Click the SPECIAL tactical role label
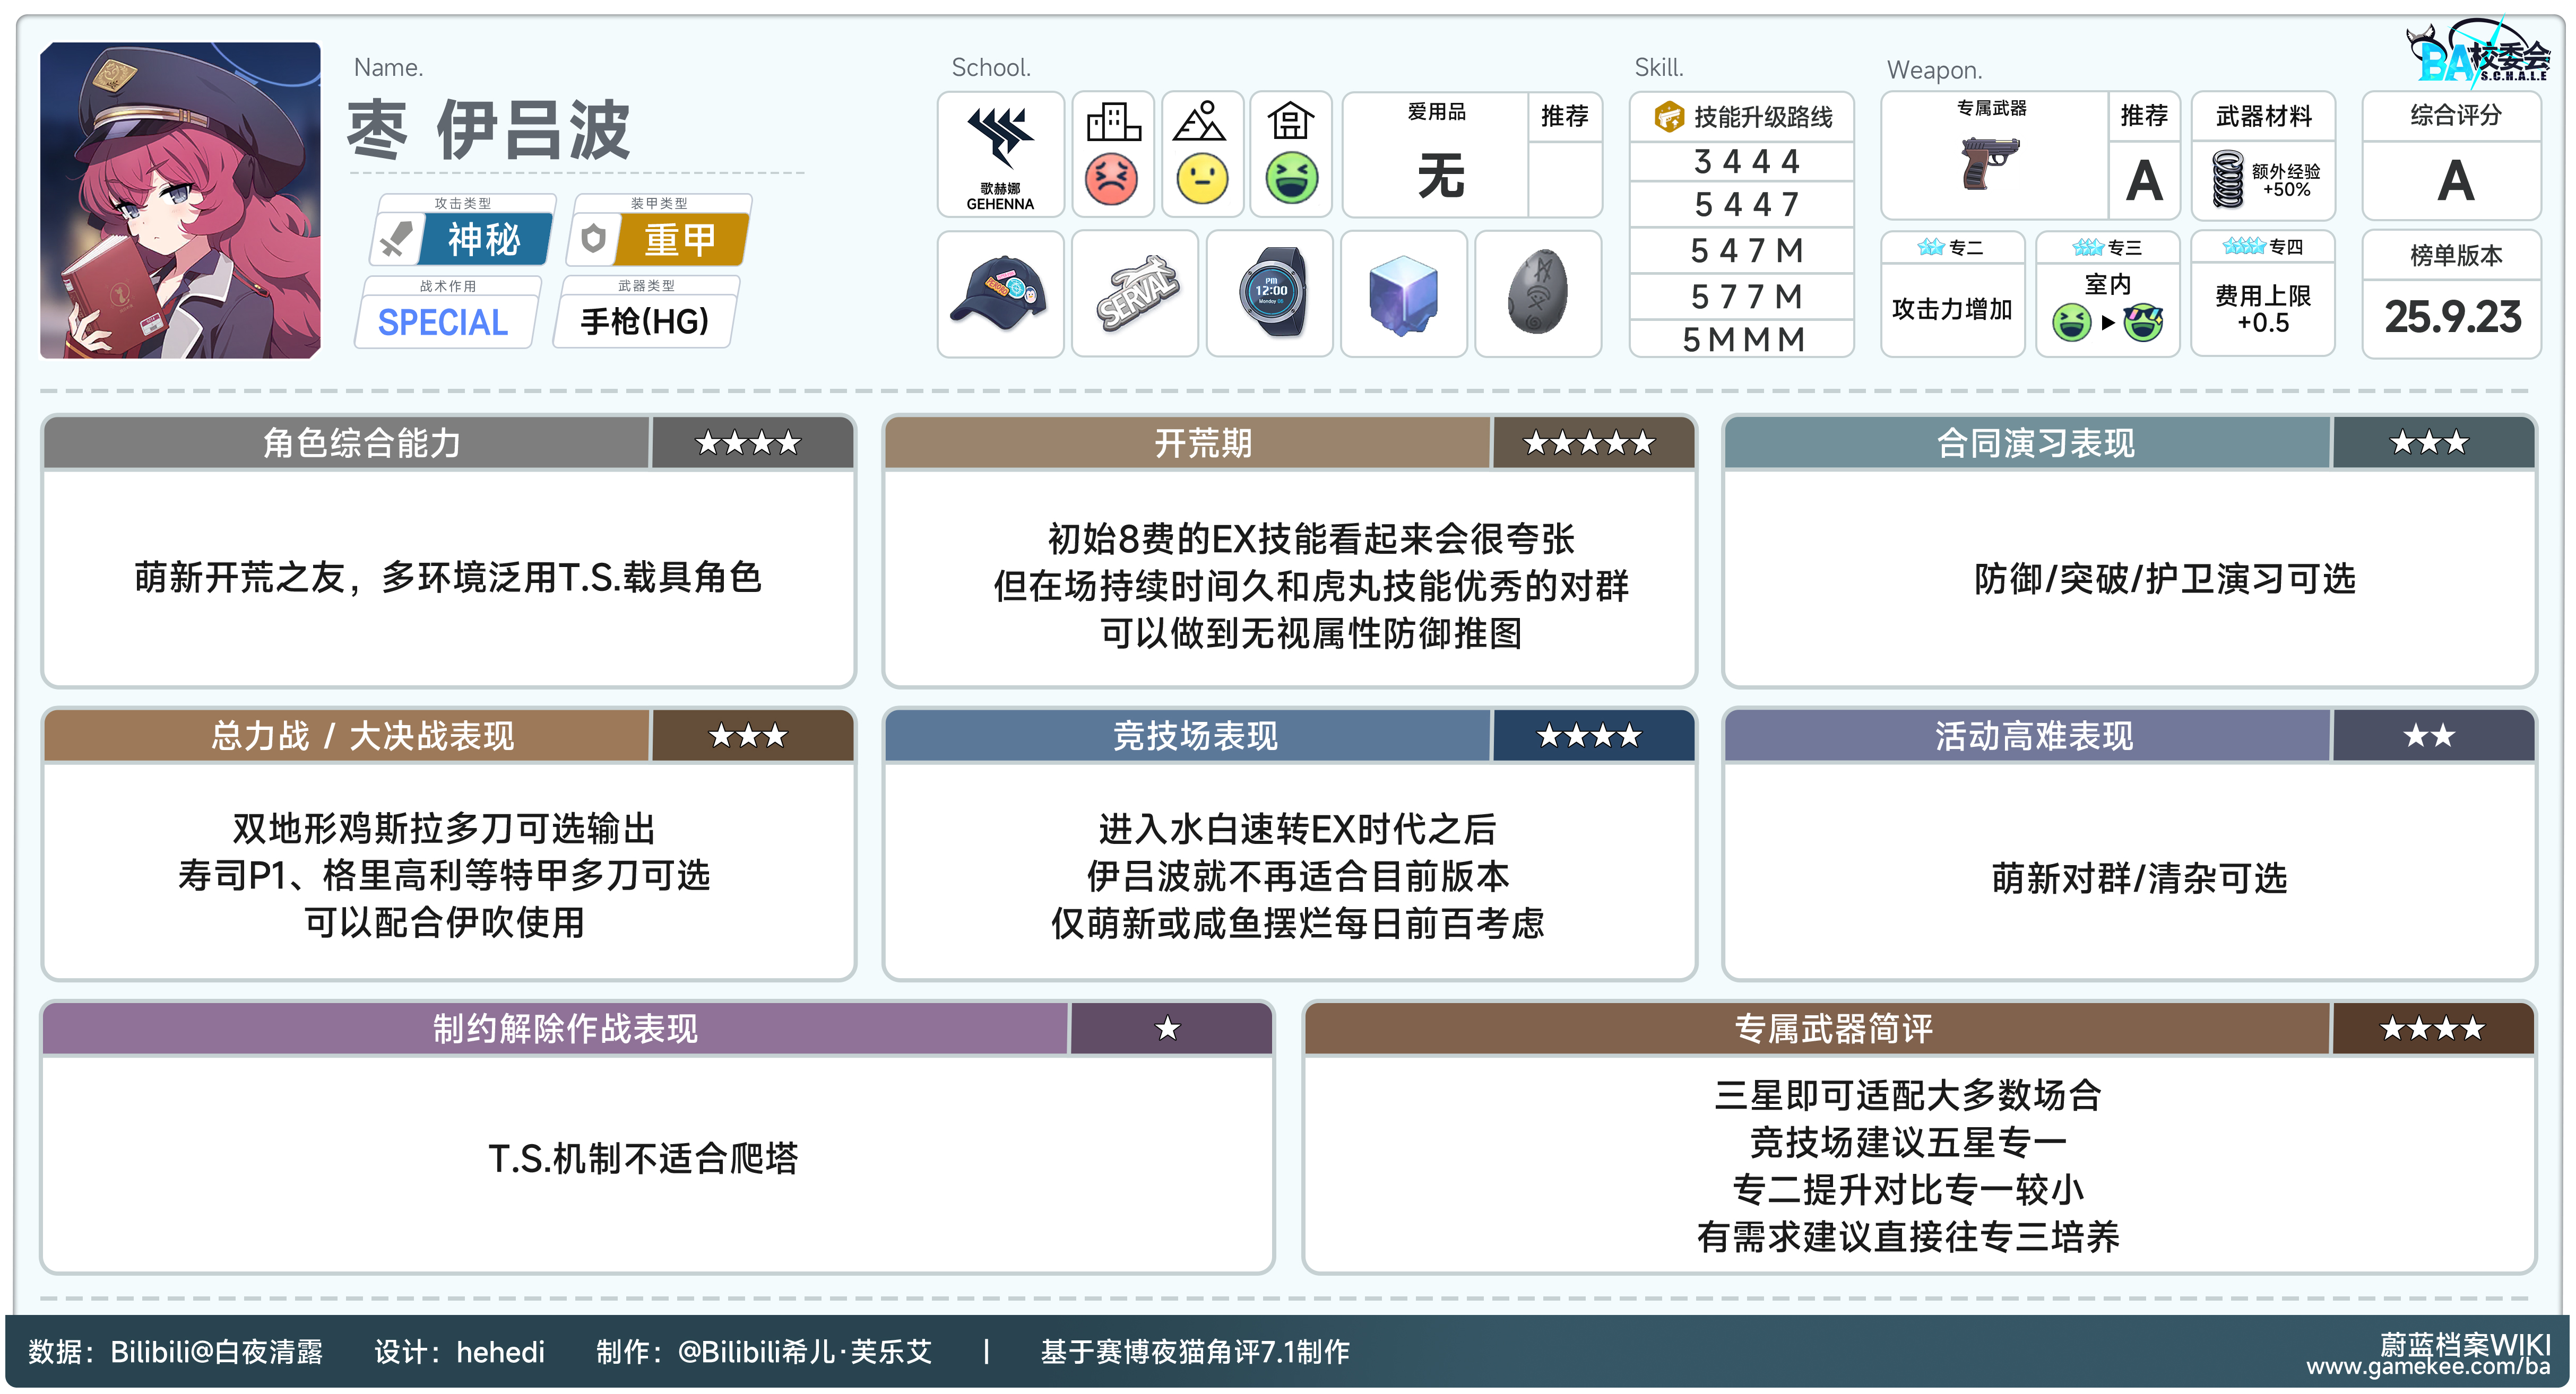This screenshot has height=1394, width=2576. (x=443, y=322)
